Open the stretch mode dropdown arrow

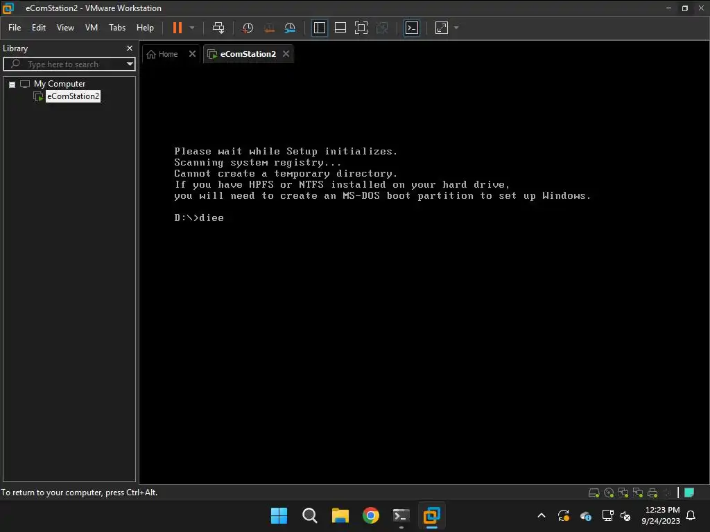point(456,28)
